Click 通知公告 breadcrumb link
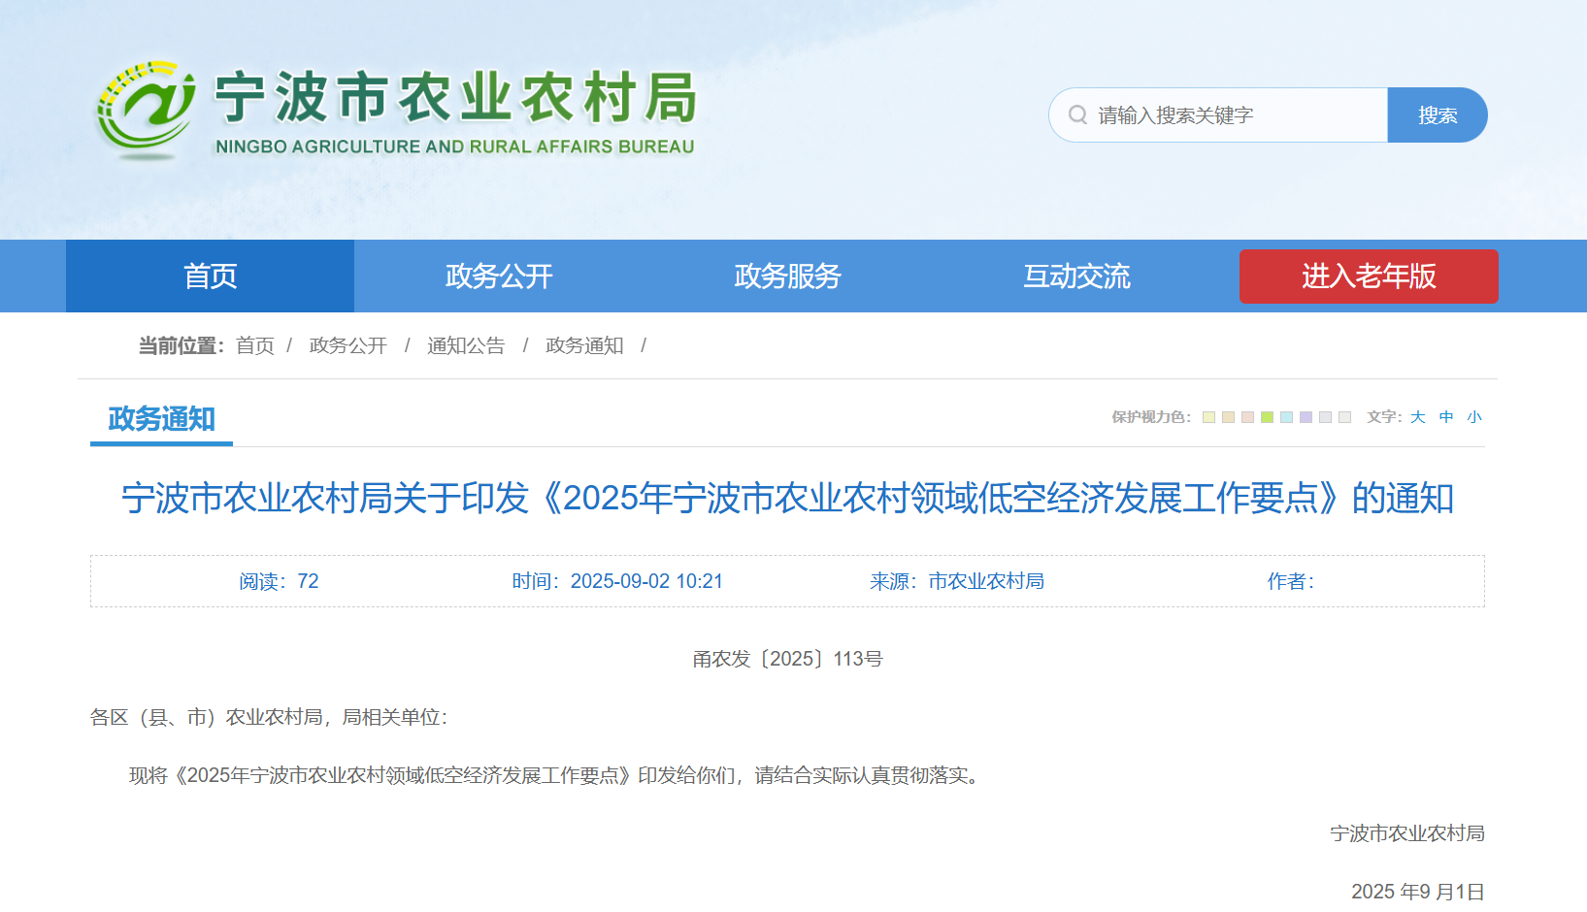 click(466, 345)
